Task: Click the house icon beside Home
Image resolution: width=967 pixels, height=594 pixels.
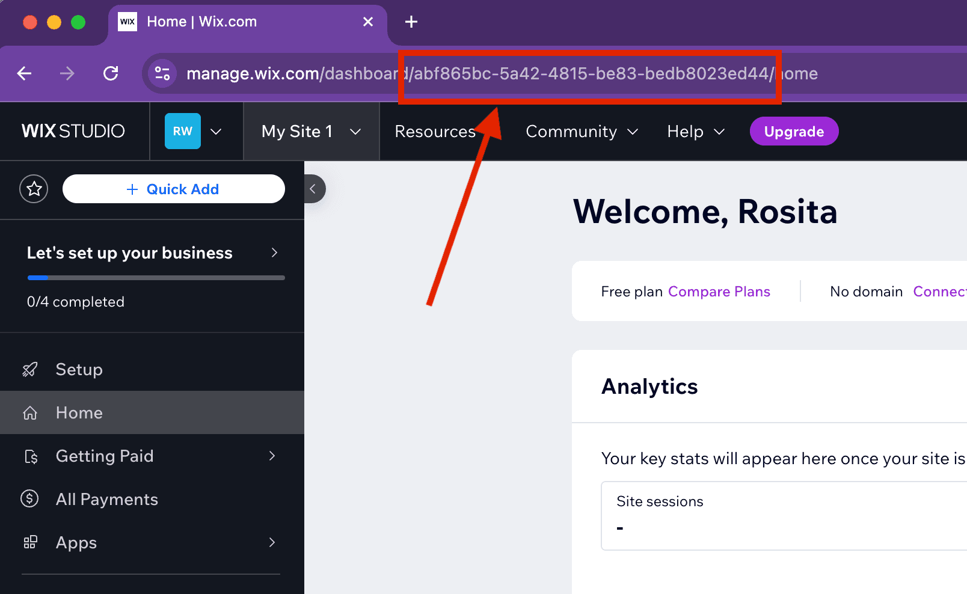Action: click(x=30, y=412)
